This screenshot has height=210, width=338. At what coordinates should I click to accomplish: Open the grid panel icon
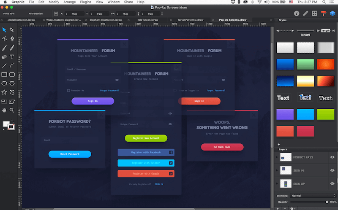pyautogui.click(x=314, y=13)
